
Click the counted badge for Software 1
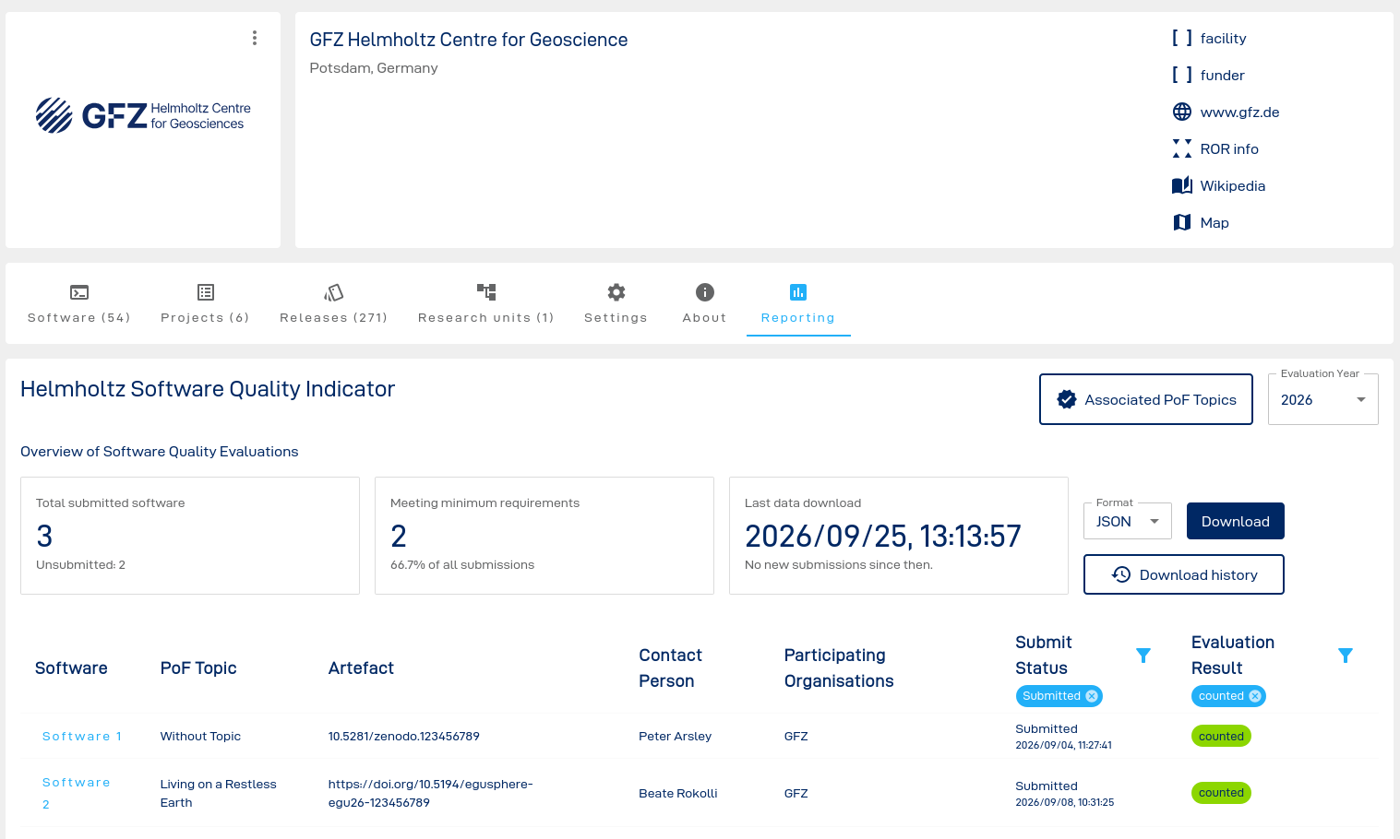click(x=1221, y=737)
